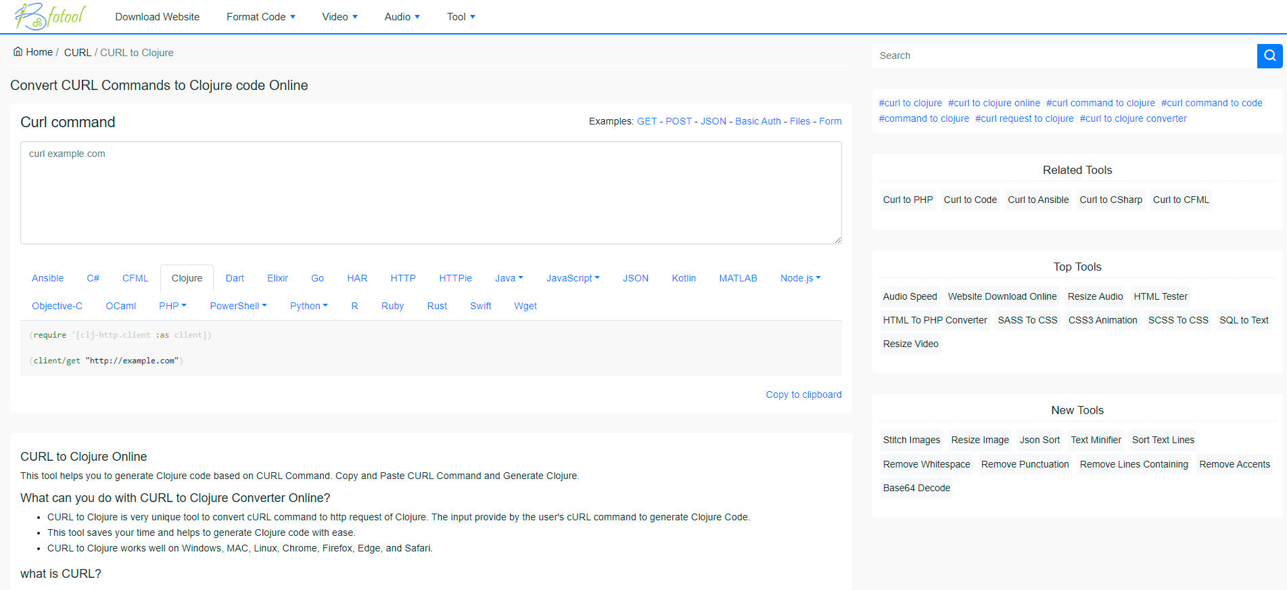The image size is (1287, 590).
Task: Open the Curl to PHP related tool
Action: tap(908, 200)
